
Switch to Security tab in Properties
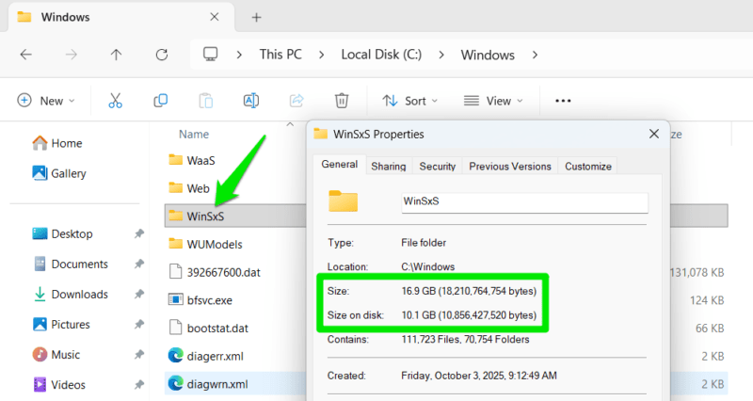438,167
